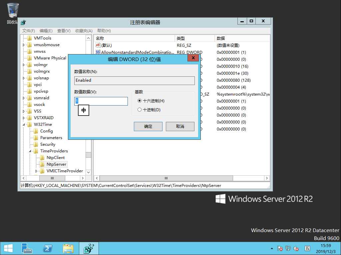Click the Parameters folder icon
The height and width of the screenshot is (255, 341).
coord(36,138)
